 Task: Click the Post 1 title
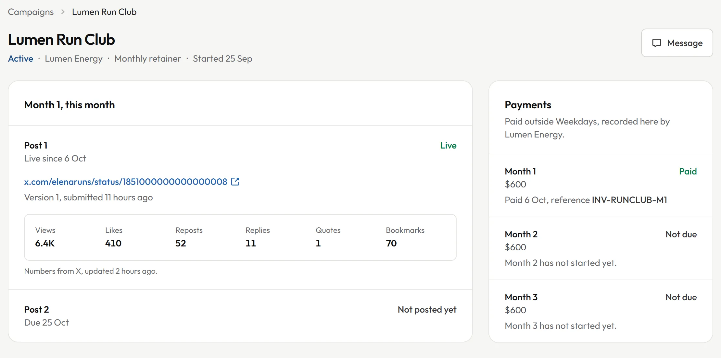point(36,145)
